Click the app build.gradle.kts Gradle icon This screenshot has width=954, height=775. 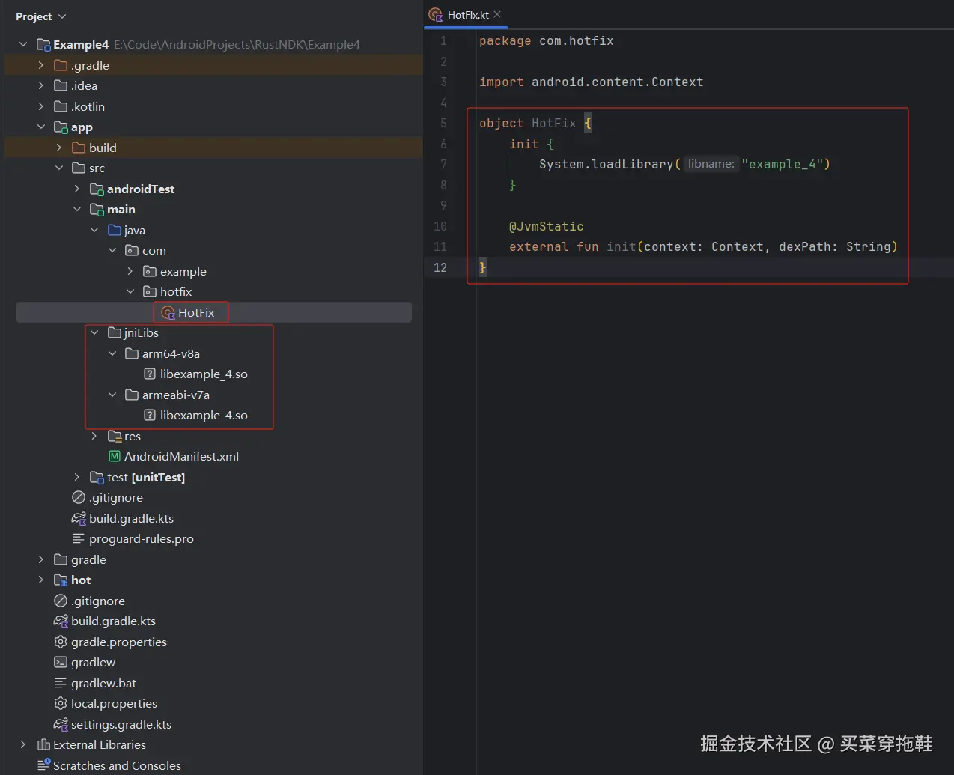click(x=79, y=518)
